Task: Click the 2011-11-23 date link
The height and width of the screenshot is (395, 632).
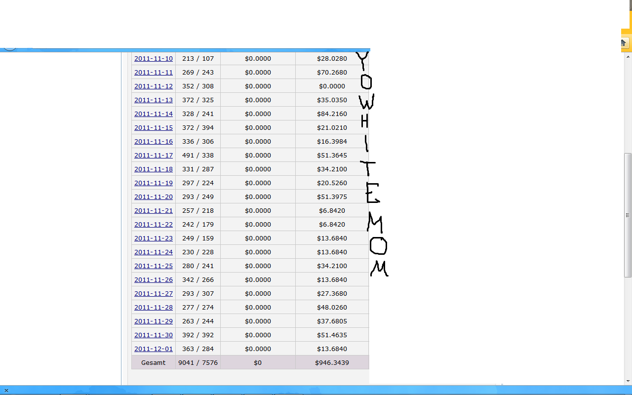Action: [x=154, y=238]
